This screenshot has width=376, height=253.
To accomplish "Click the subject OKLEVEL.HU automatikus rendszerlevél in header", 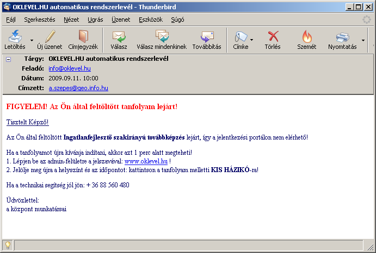I will [x=108, y=59].
